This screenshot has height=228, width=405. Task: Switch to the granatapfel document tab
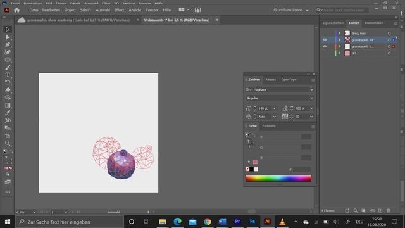pyautogui.click(x=78, y=20)
